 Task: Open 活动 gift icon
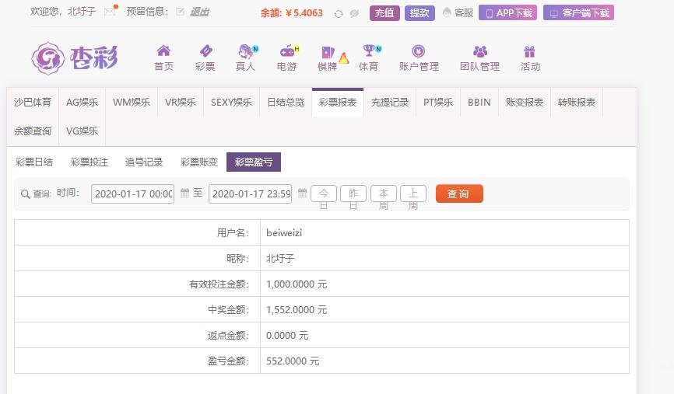529,51
